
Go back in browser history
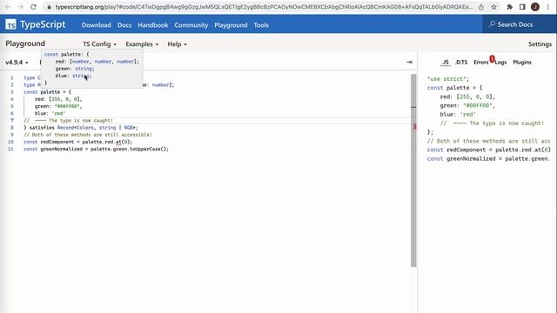(x=8, y=7)
